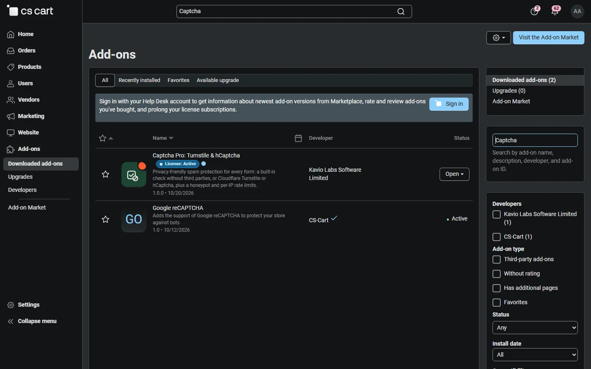Favorite the Captcha Pro add-on star
Screen dimensions: 591x369
105,174
